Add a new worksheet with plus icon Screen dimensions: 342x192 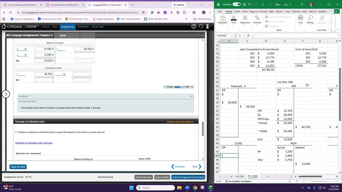tap(268, 176)
